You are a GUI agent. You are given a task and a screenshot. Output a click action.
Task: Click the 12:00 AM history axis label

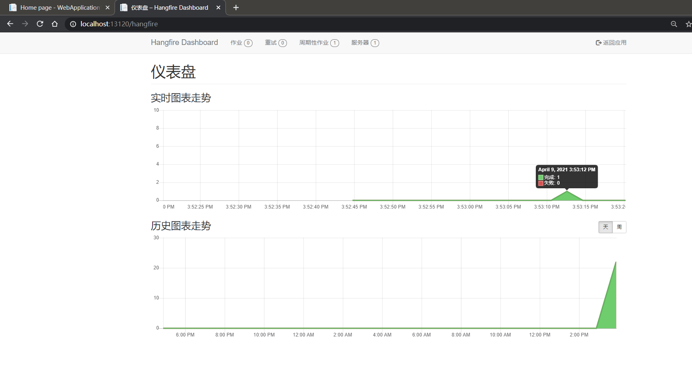pos(304,335)
